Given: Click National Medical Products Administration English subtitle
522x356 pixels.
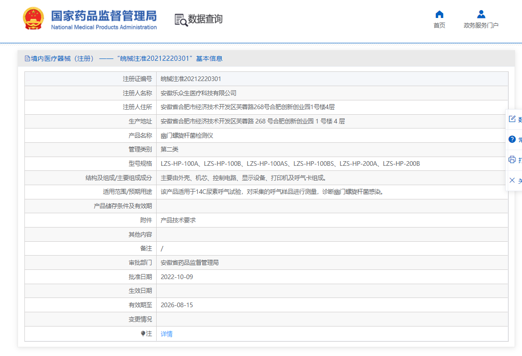Looking at the screenshot, I should (x=104, y=27).
